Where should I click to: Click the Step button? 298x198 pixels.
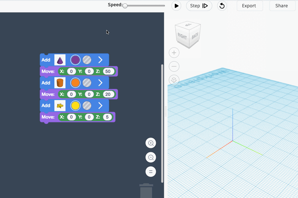coord(199,6)
